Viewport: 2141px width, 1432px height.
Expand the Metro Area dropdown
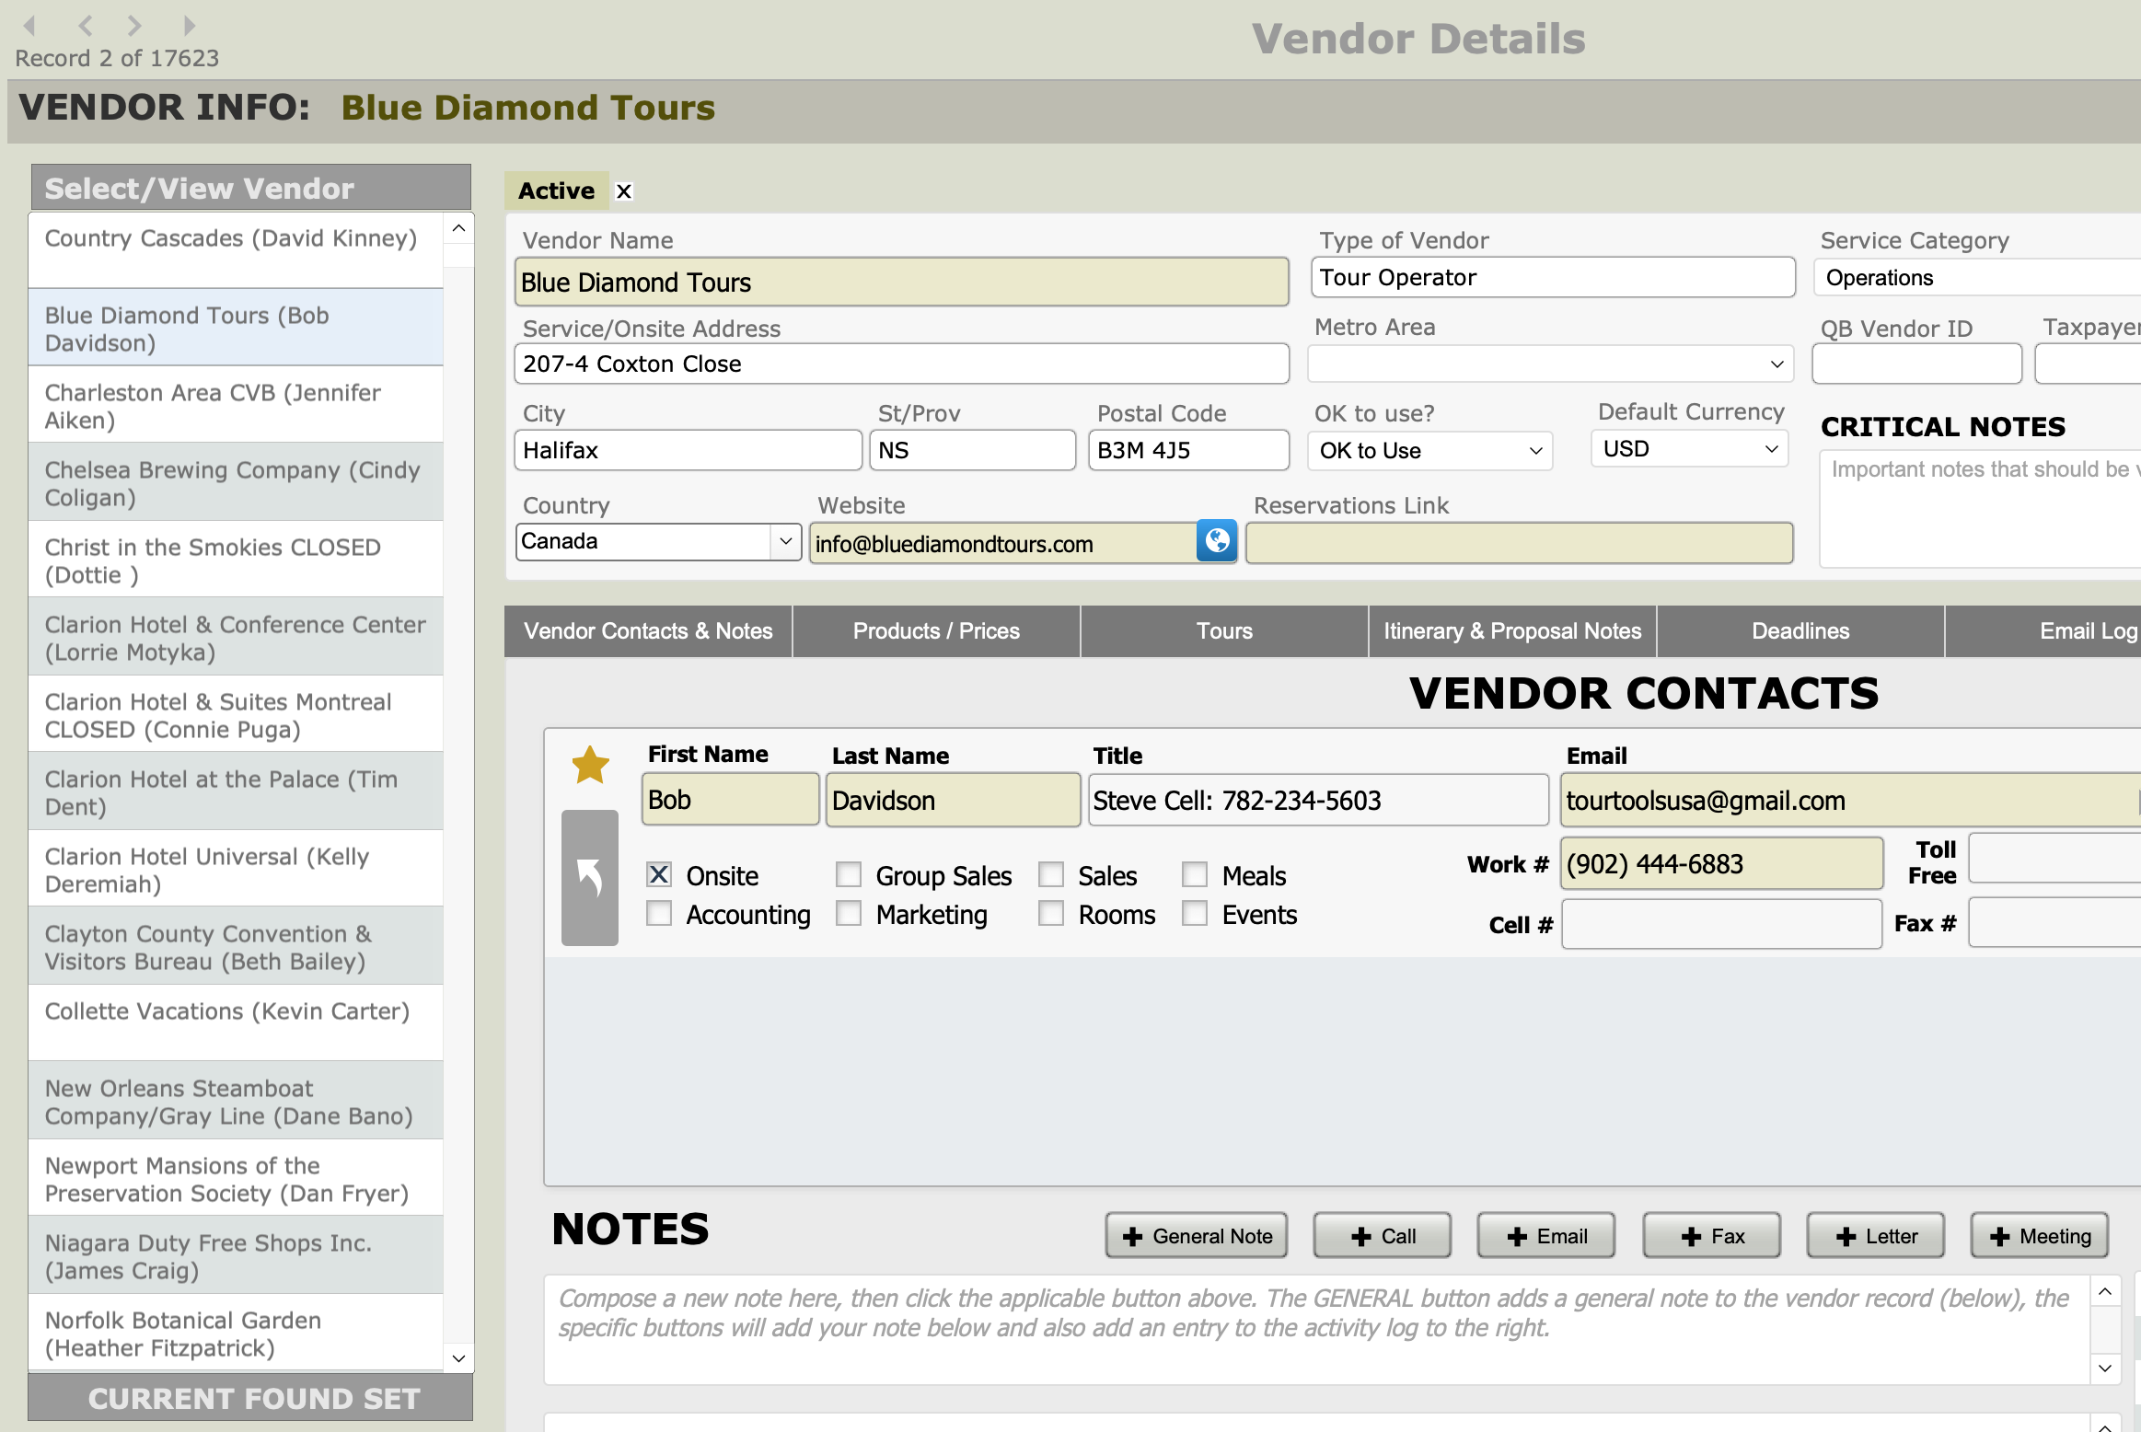pos(1776,364)
